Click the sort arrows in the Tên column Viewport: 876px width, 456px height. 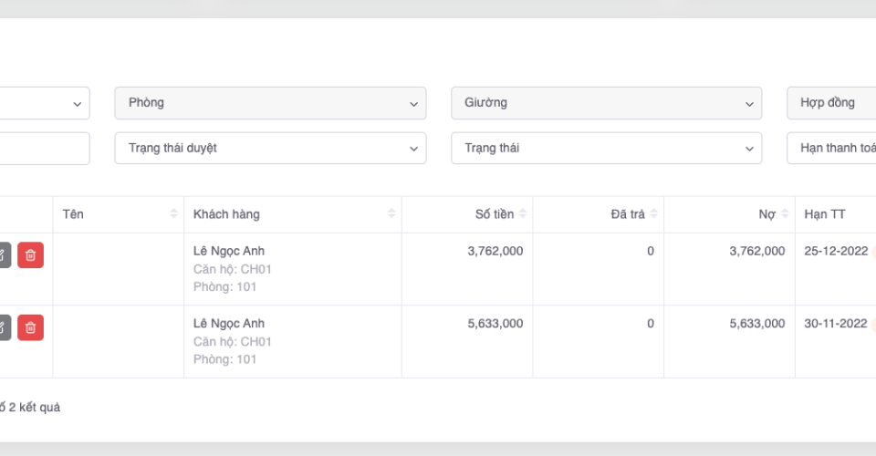(173, 214)
